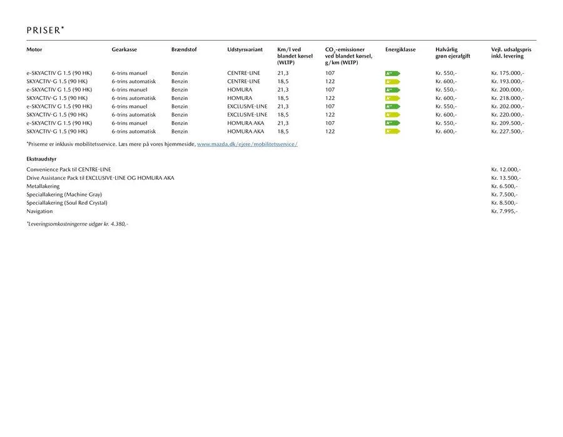
Task: Click the energy label for the Kr. 175.000 row
Action: (x=392, y=74)
